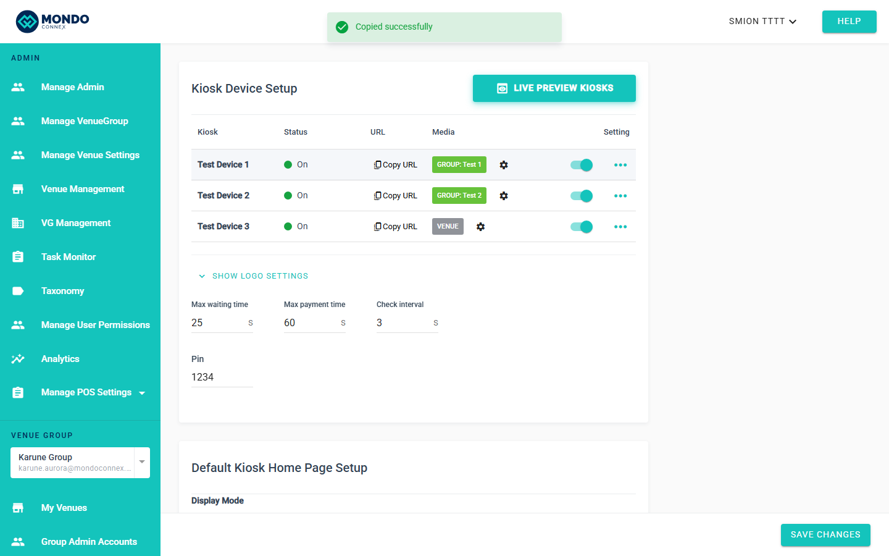The height and width of the screenshot is (556, 889).
Task: Click the Venue Management store icon
Action: (18, 189)
